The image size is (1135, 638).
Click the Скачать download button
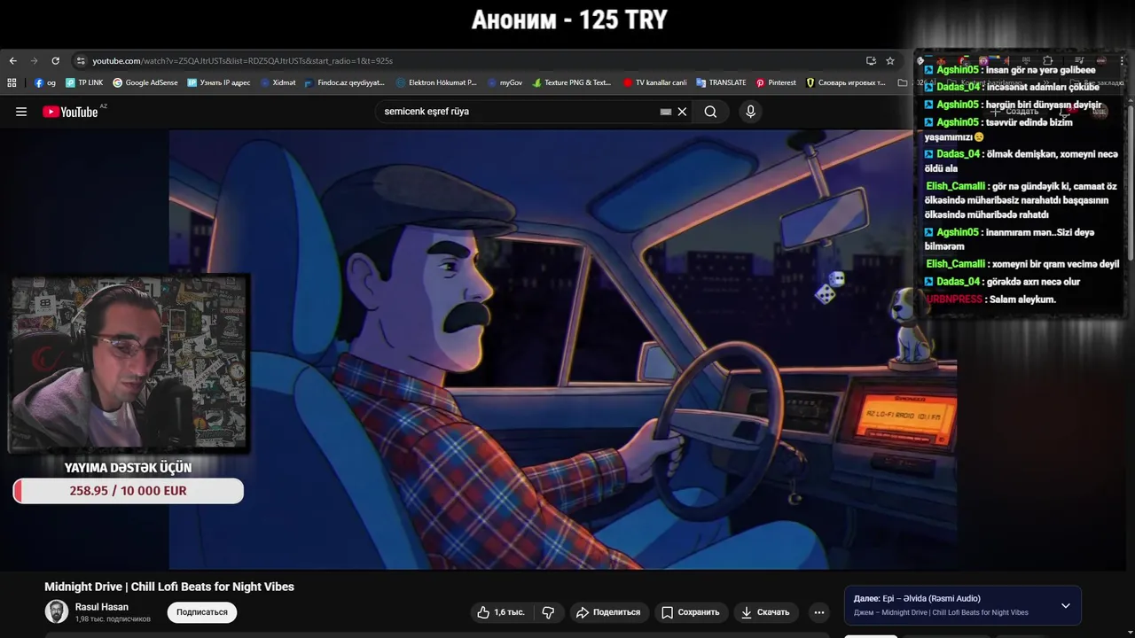point(765,612)
